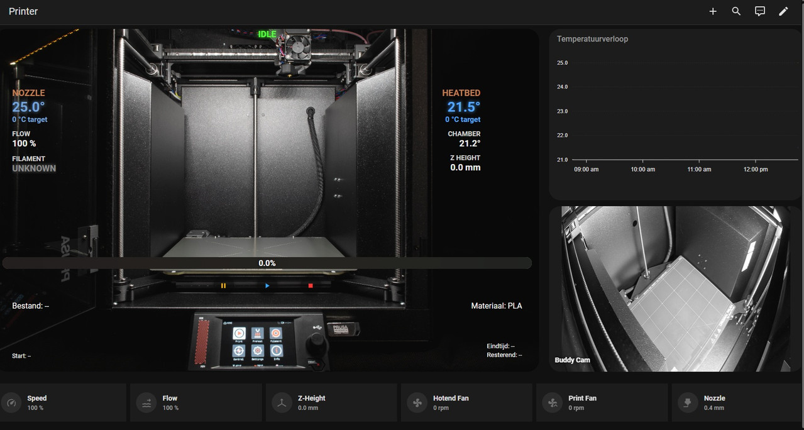Click the Printer page title

point(23,11)
